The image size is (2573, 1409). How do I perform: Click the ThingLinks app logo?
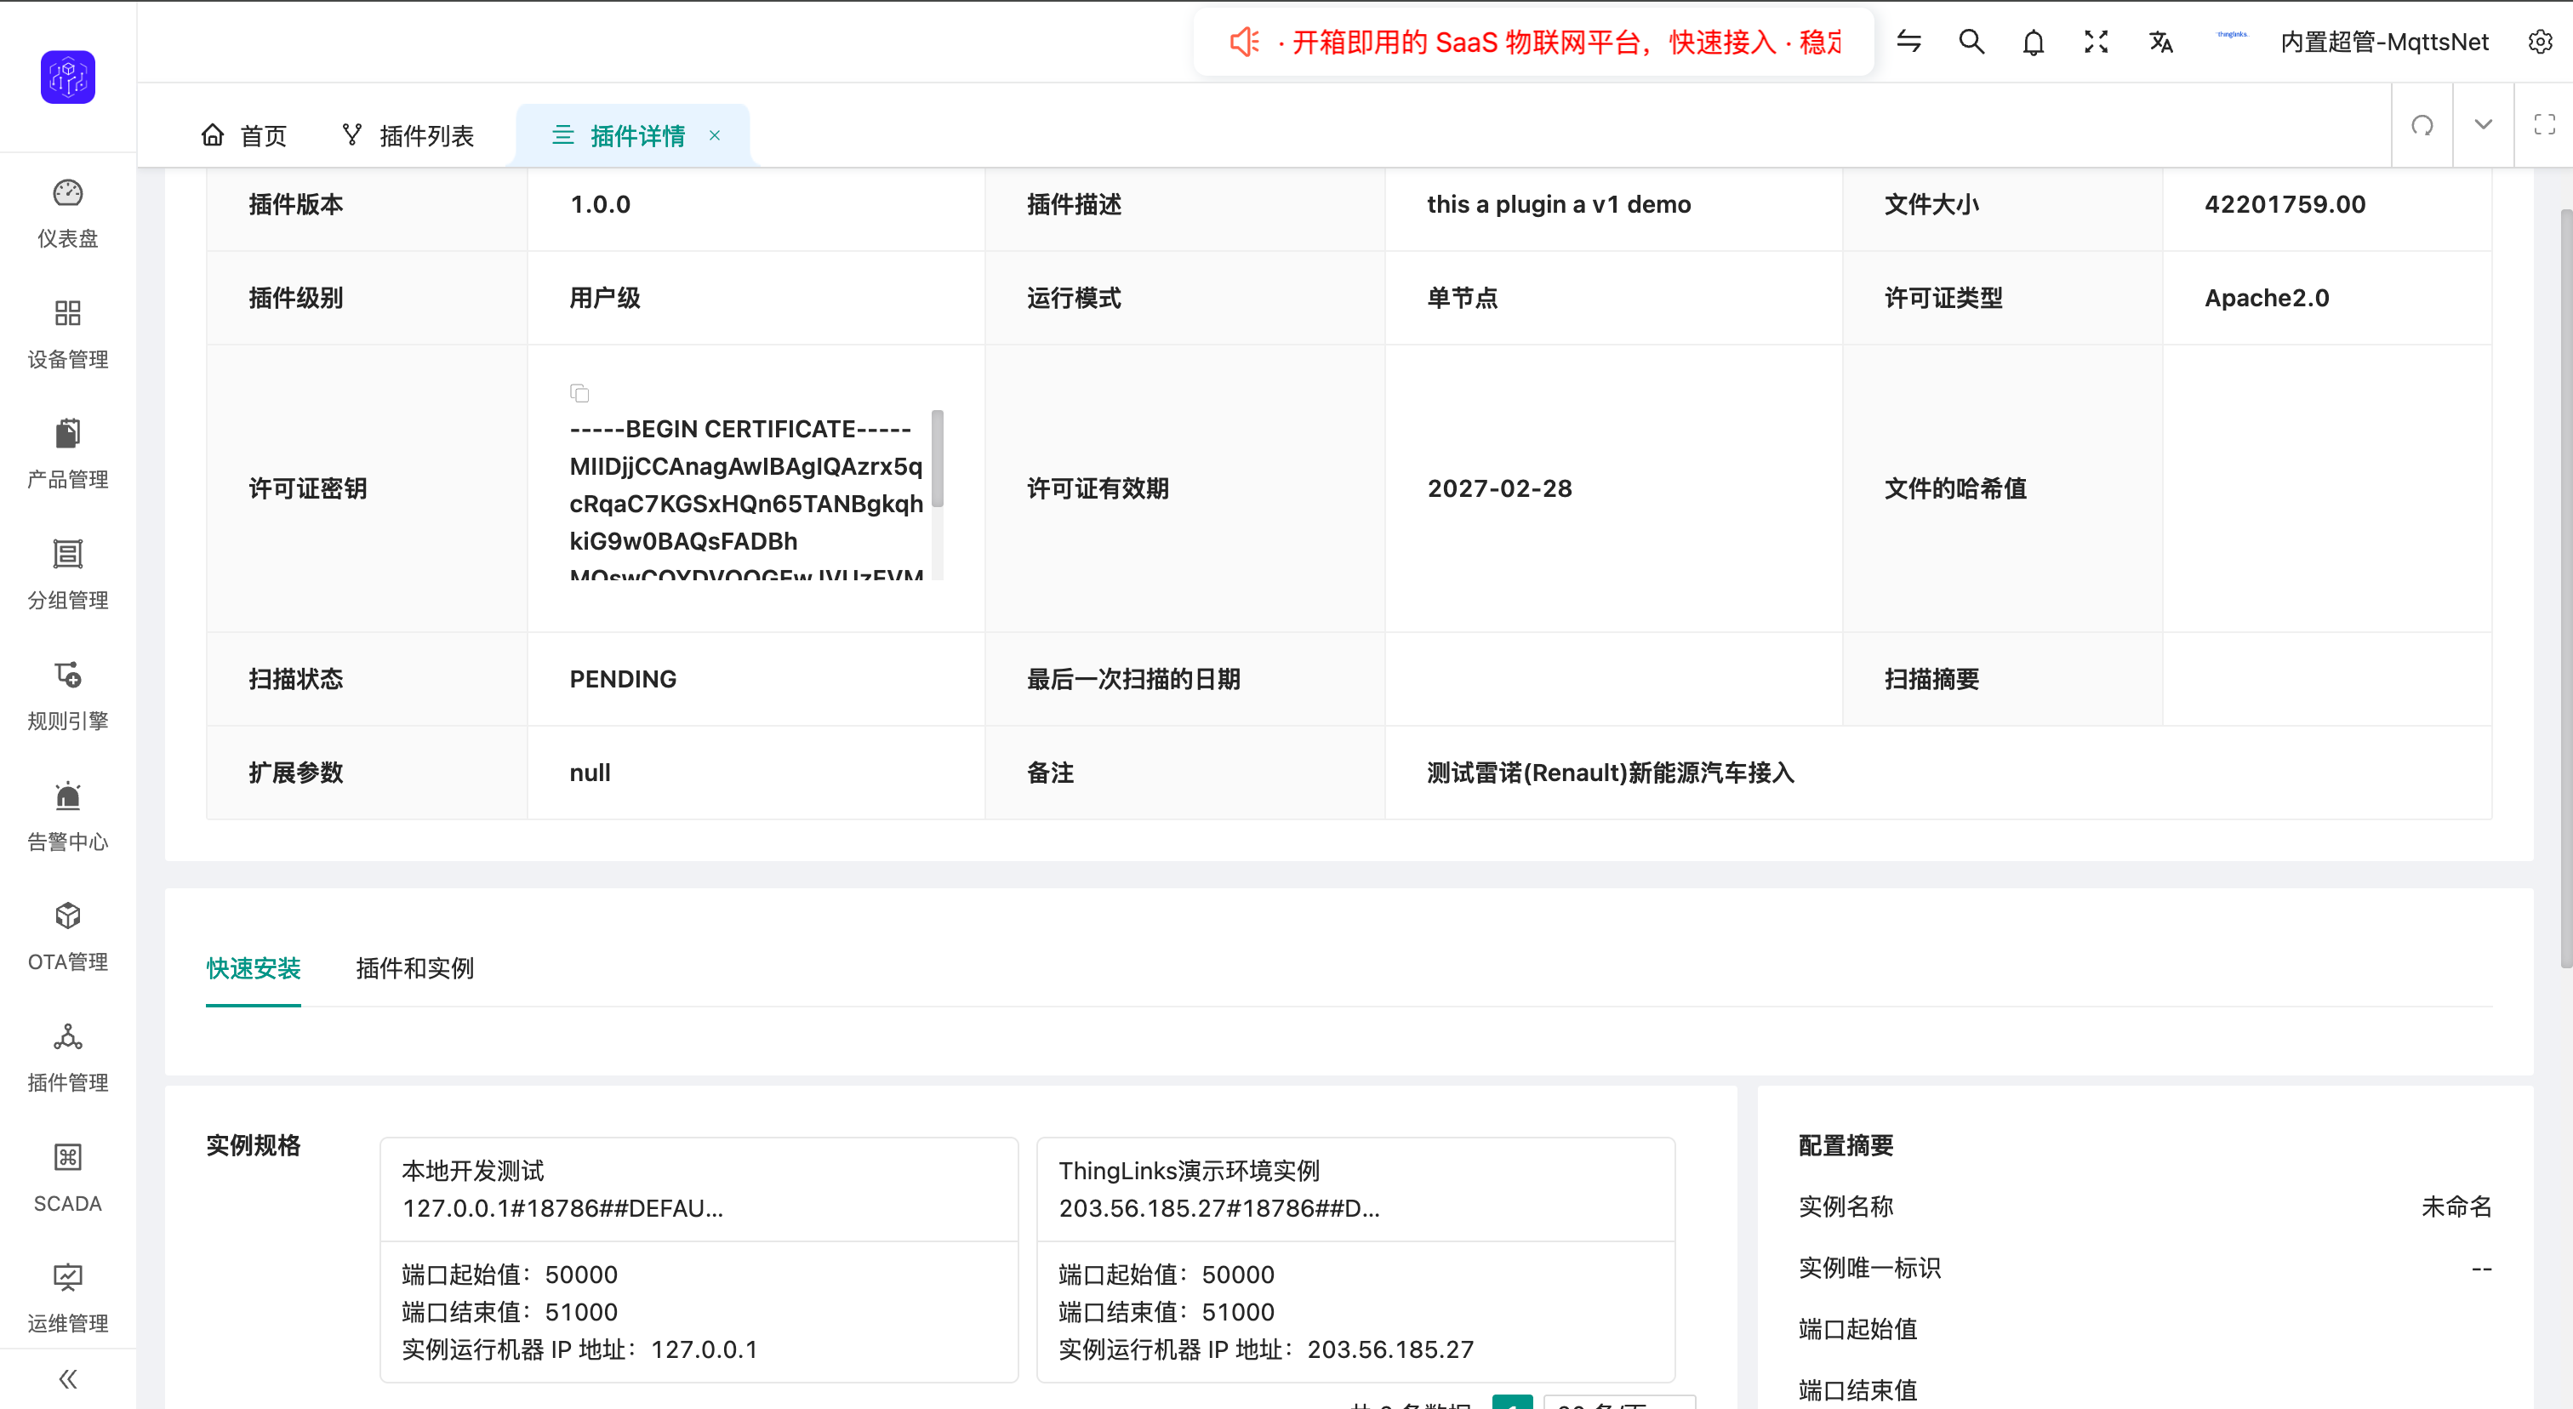tap(68, 77)
